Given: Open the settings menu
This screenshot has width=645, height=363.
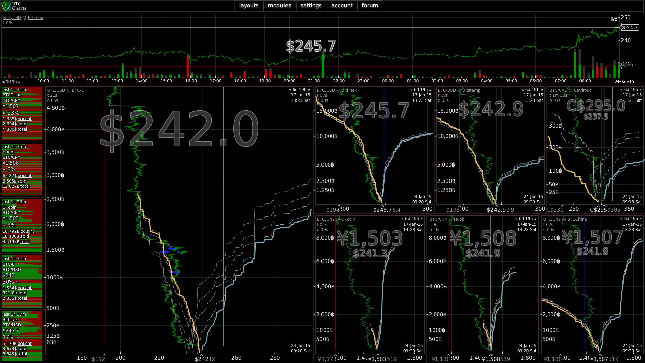Looking at the screenshot, I should tap(311, 6).
